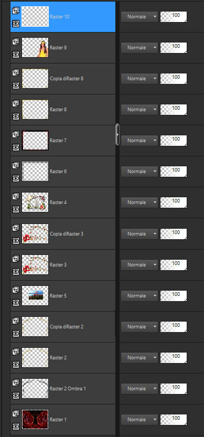The image size is (204, 437).
Task: Toggle visibility of Copia diRaster 3 layer
Action: (x=16, y=240)
